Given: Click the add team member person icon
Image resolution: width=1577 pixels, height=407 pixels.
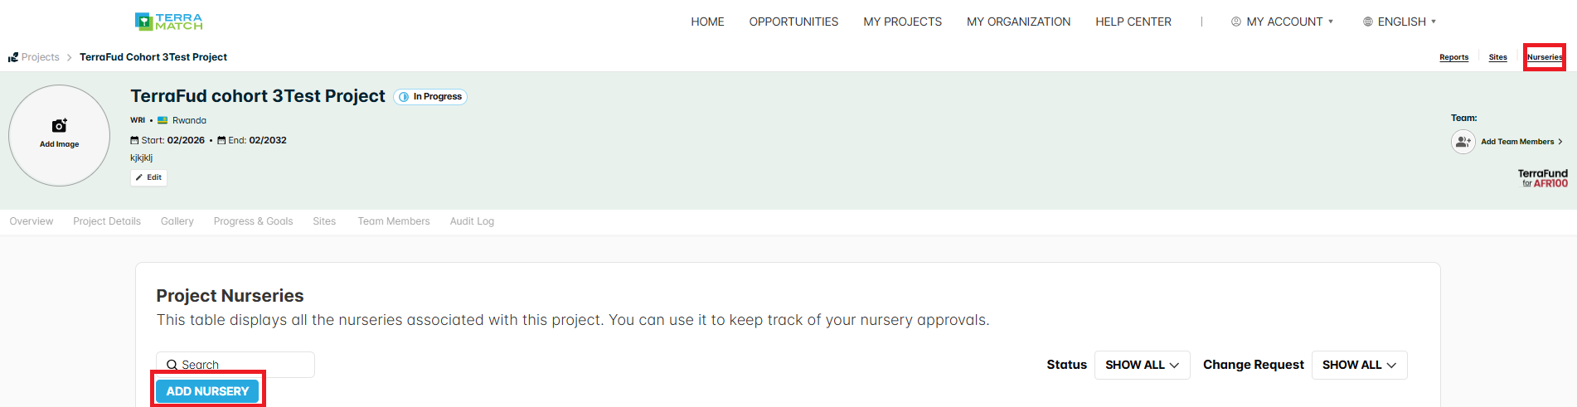Looking at the screenshot, I should 1463,142.
